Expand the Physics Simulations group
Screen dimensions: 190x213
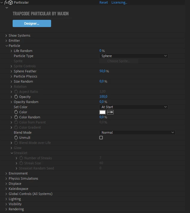point(6,178)
